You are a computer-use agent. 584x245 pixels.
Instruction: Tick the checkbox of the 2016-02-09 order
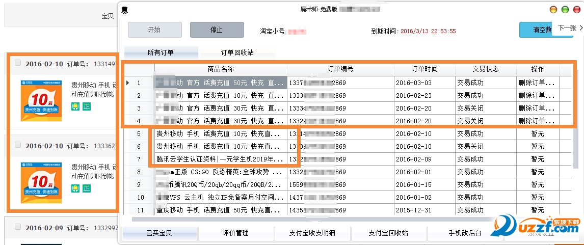tap(18, 227)
